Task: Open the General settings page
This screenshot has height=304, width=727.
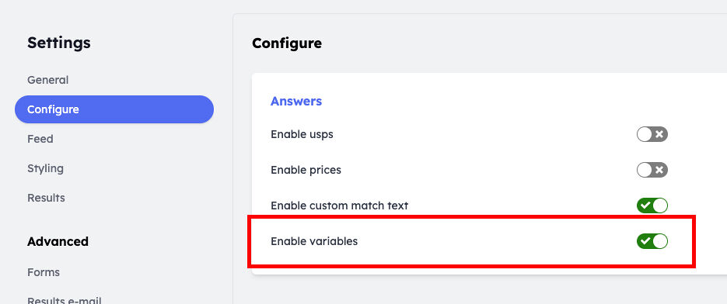Action: pos(47,80)
